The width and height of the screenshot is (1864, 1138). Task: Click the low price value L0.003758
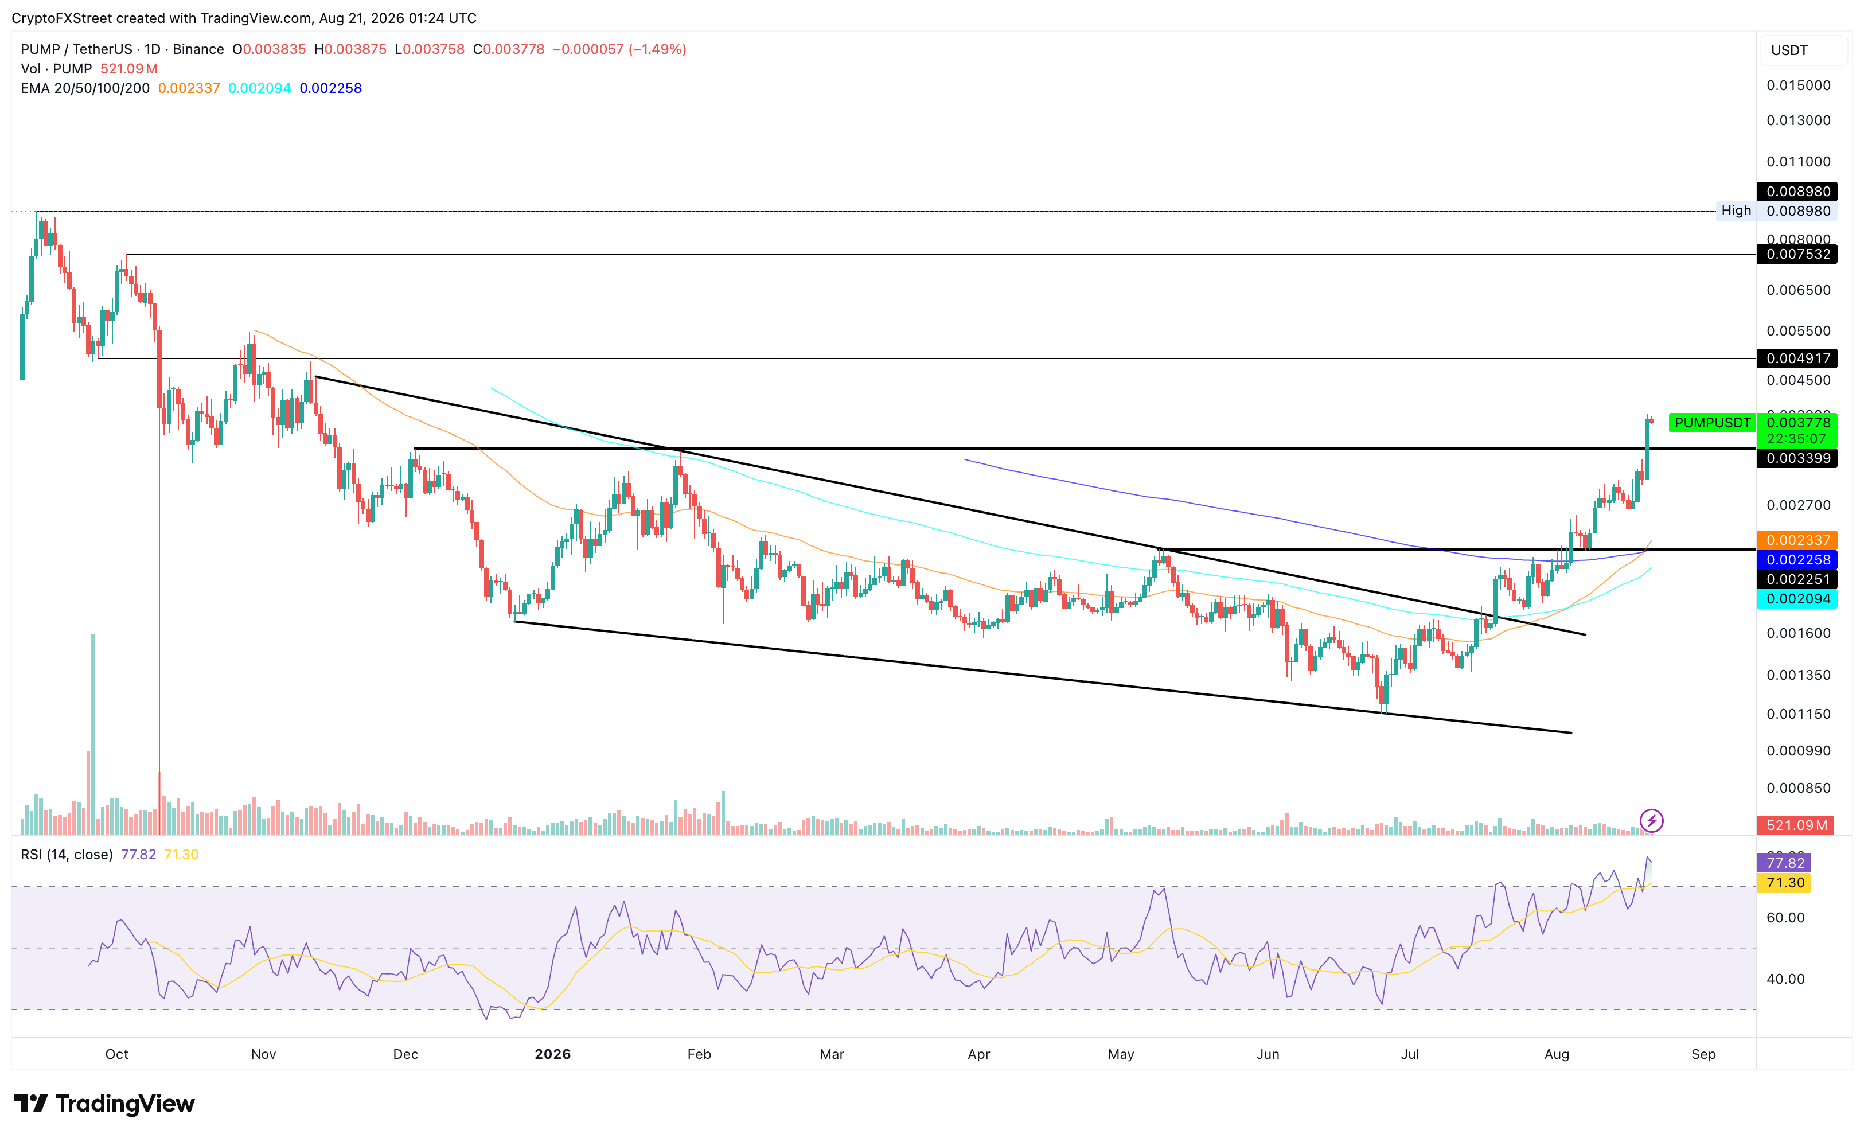[x=430, y=49]
